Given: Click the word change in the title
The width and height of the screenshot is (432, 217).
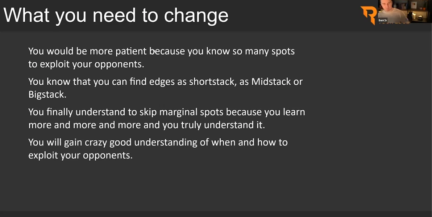Looking at the screenshot, I should (196, 15).
